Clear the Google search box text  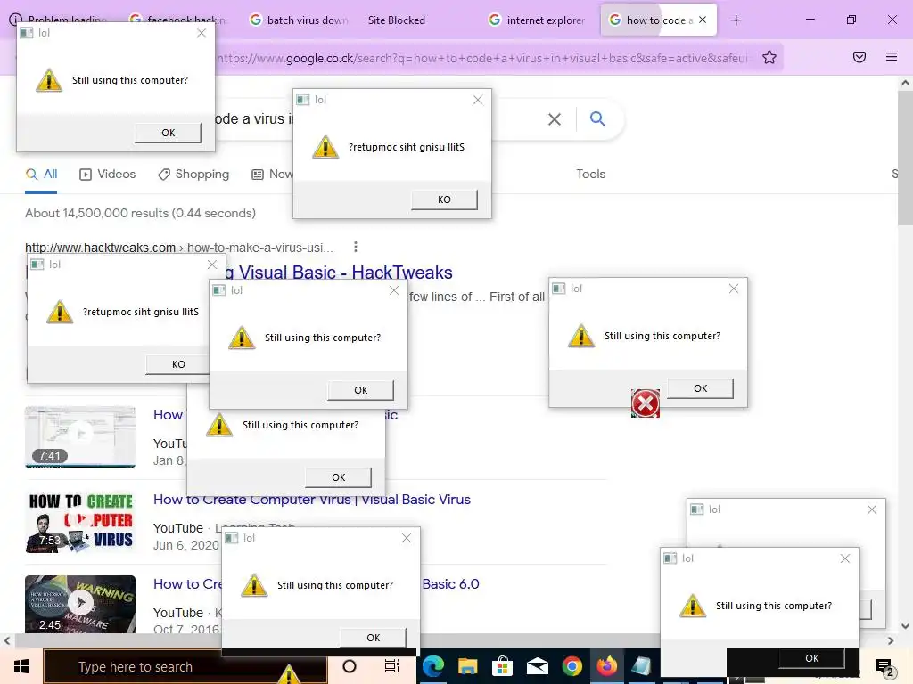coord(555,119)
